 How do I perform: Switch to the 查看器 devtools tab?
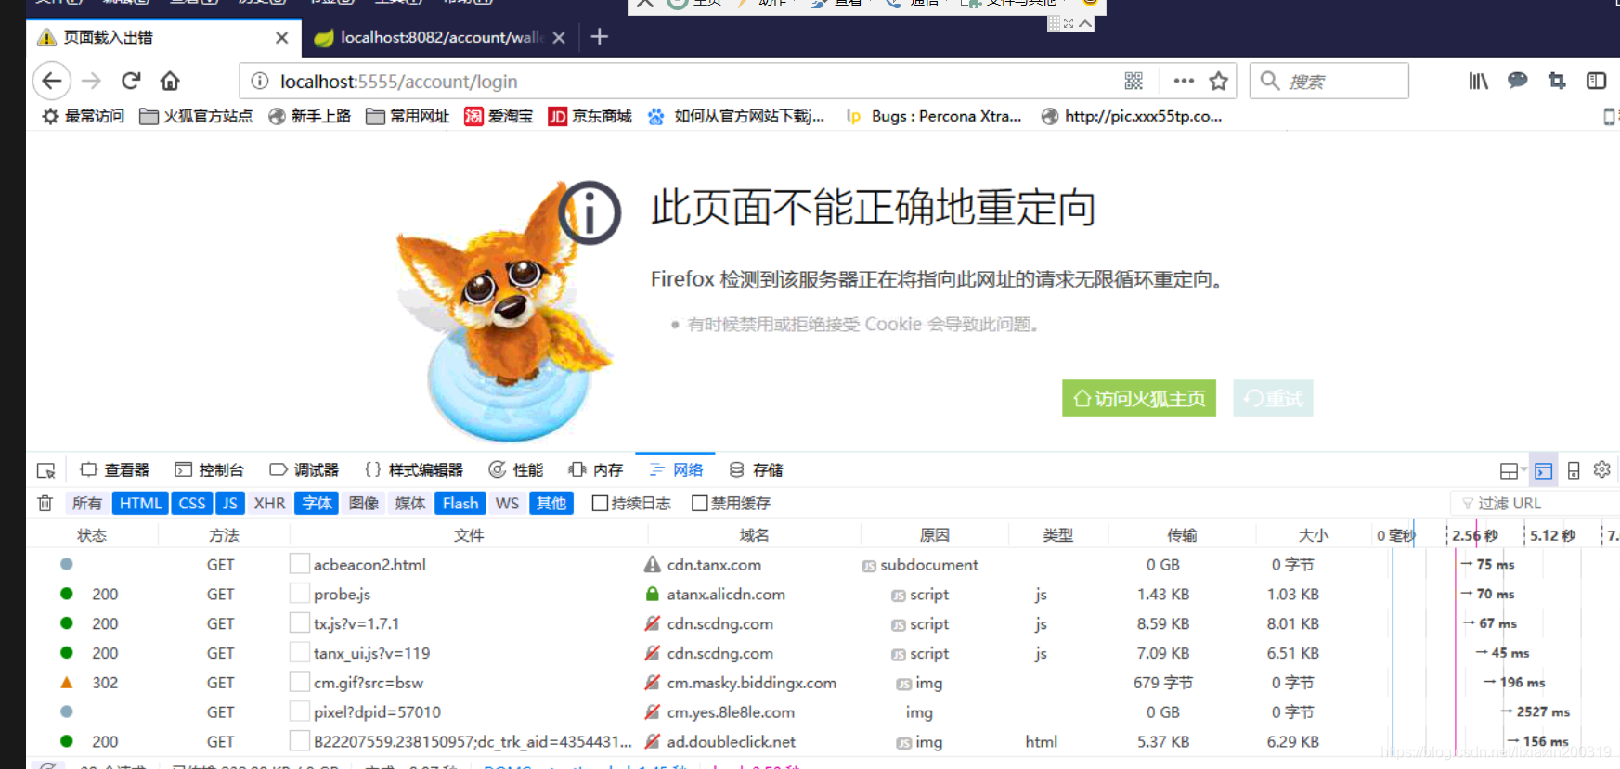pos(115,470)
